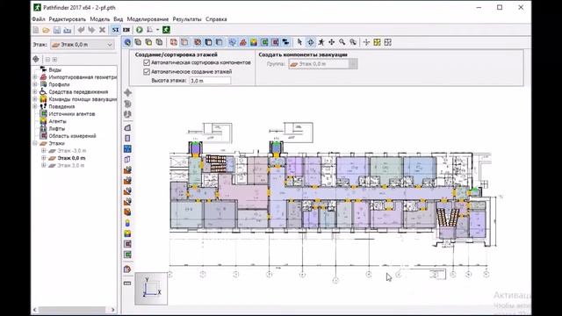Viewport: 562px width, 316px height.
Task: Select the magnifier zoom tool
Action: [342, 42]
